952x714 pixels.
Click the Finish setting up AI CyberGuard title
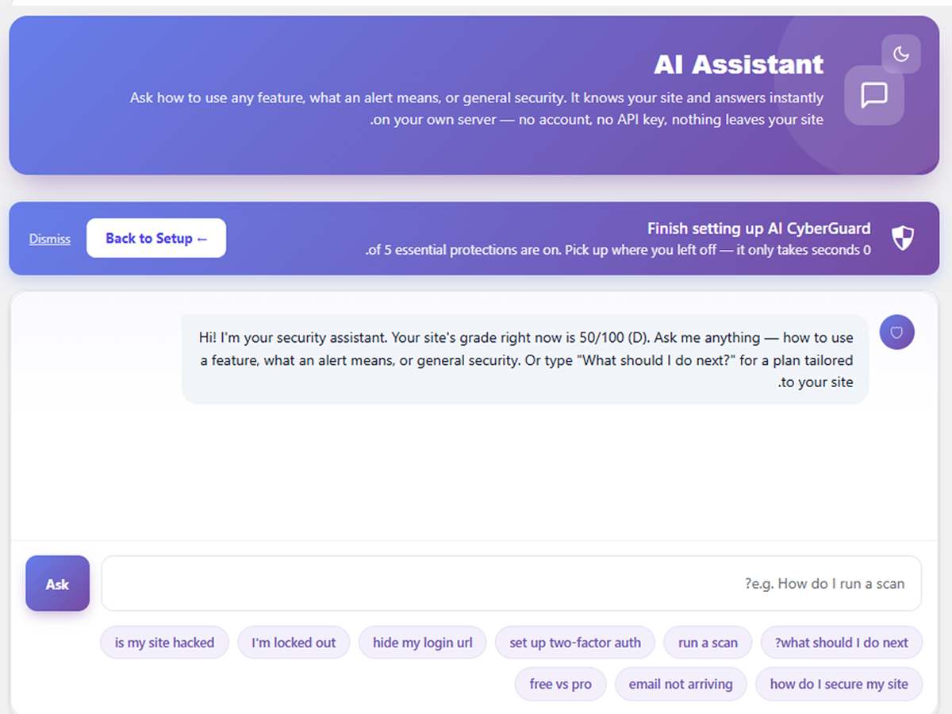pos(758,228)
